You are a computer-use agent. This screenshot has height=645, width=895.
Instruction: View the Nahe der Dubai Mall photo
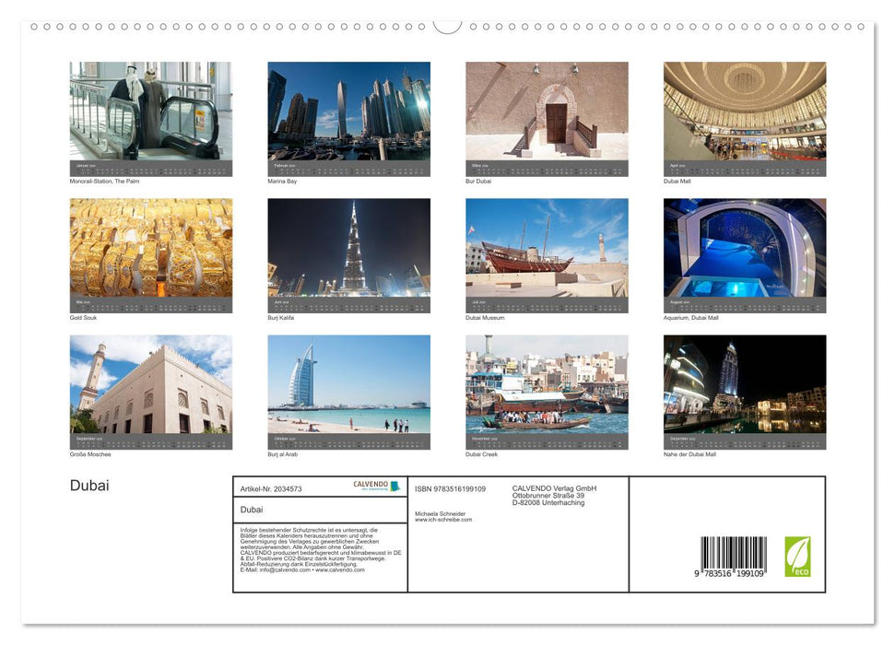click(744, 392)
